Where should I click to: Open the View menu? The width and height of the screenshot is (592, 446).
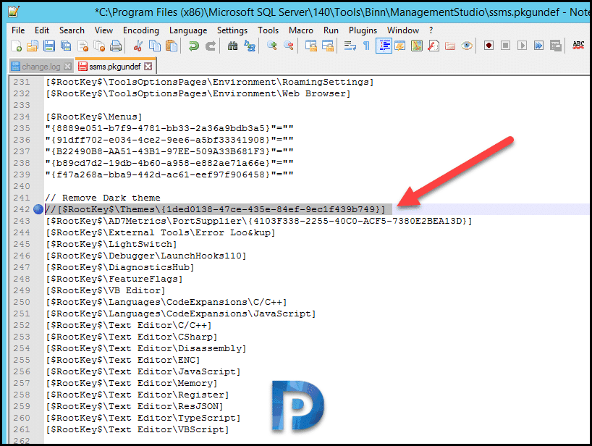point(103,30)
